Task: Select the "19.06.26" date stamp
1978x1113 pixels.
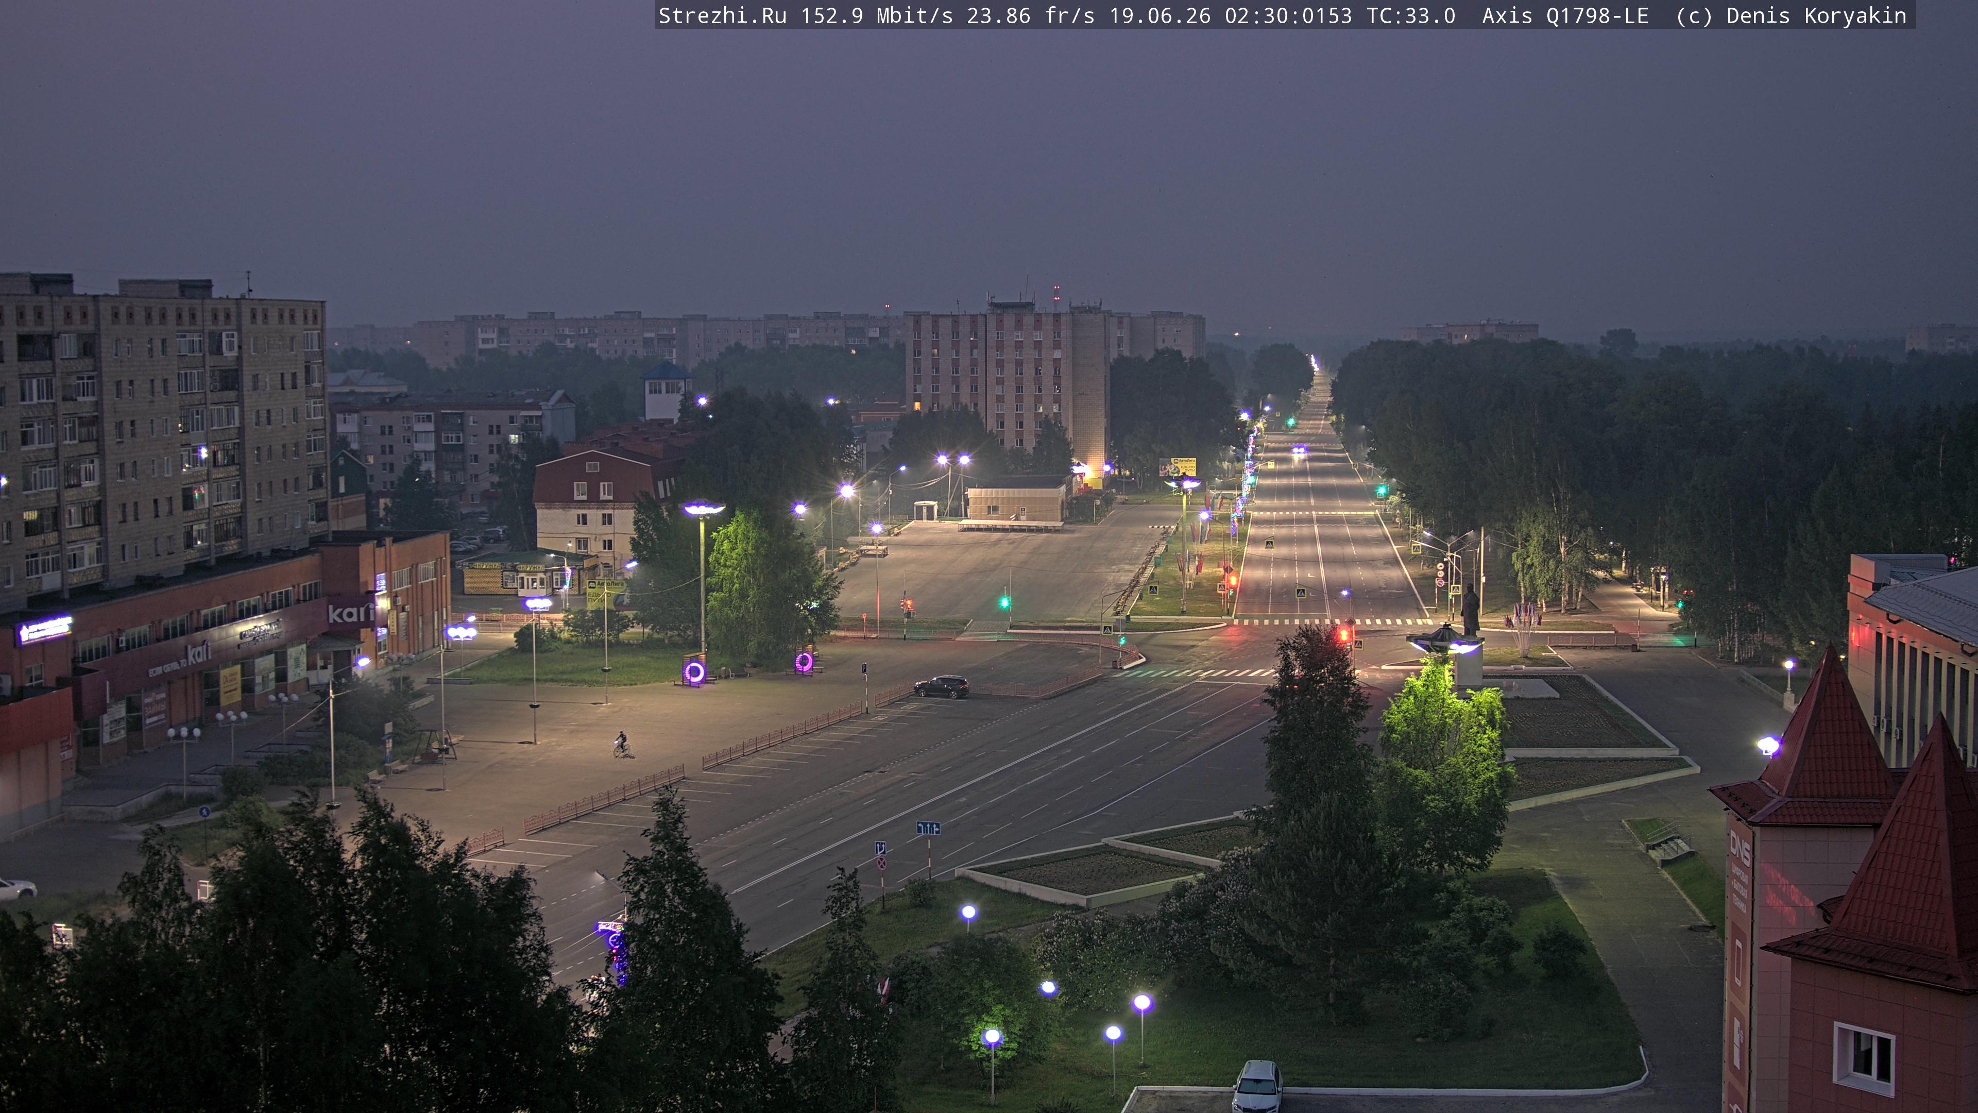Action: coord(1159,16)
